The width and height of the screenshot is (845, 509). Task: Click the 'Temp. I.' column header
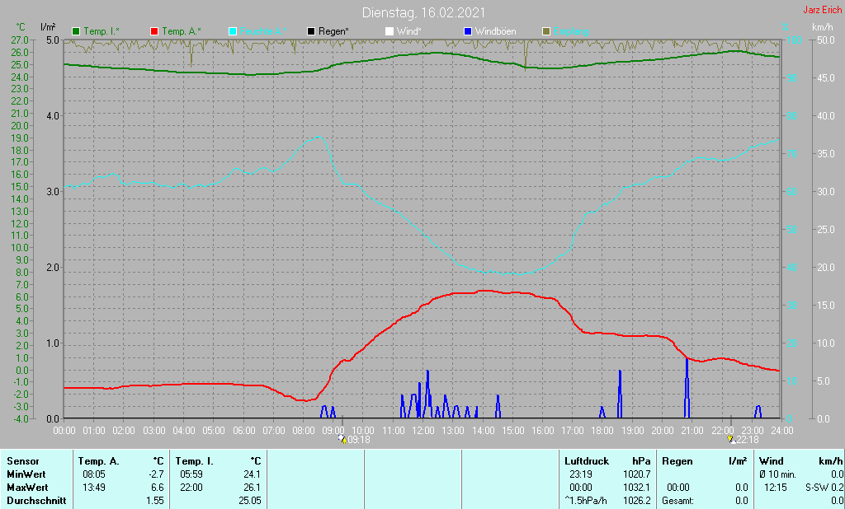pos(195,461)
